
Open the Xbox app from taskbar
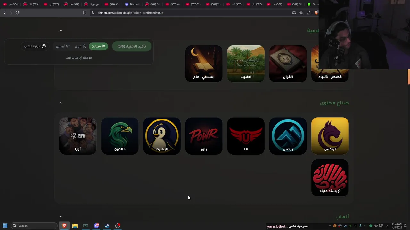click(86, 226)
